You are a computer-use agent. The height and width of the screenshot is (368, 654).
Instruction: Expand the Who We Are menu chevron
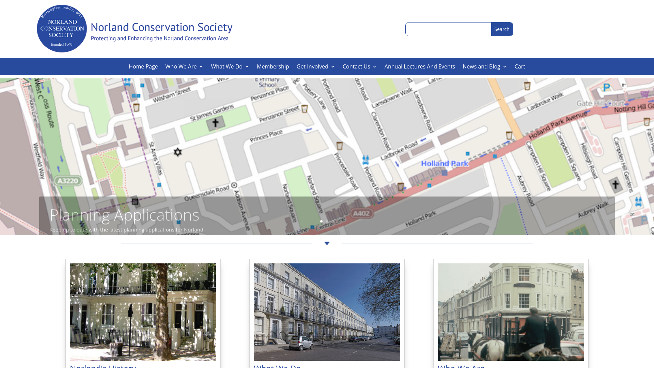[x=201, y=67]
